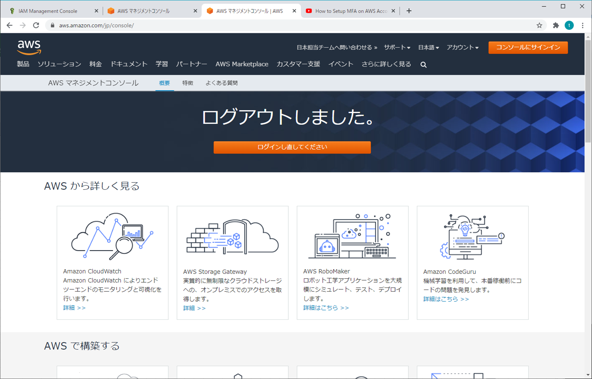Go forward with the browser forward arrow
This screenshot has width=592, height=379.
coord(23,25)
